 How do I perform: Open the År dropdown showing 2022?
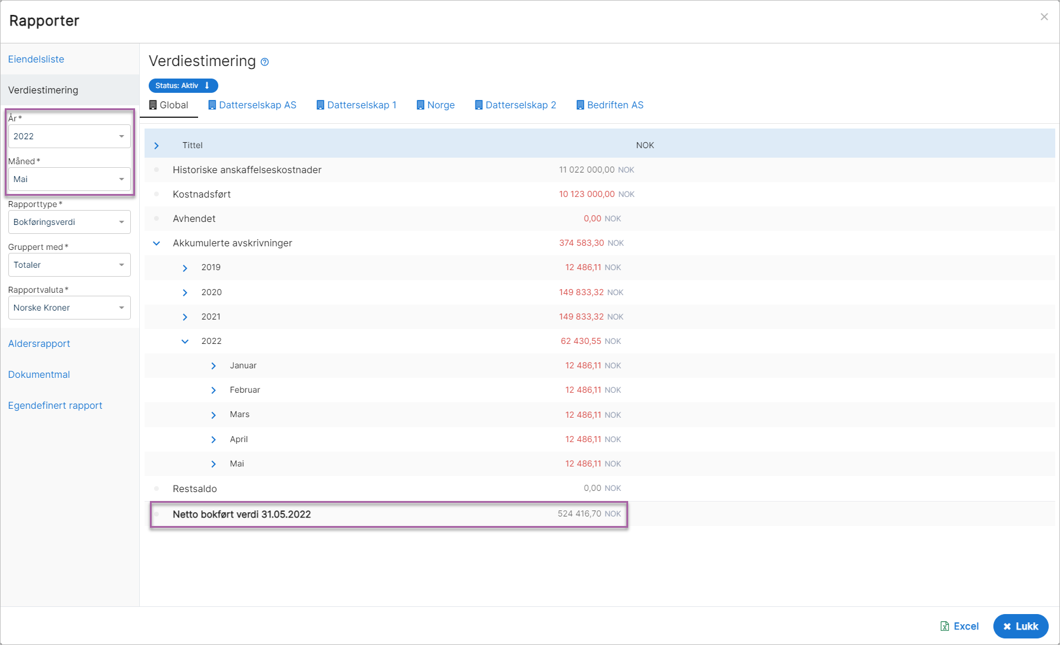coord(69,136)
